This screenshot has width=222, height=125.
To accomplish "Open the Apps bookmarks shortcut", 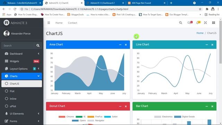I will coord(7,15).
